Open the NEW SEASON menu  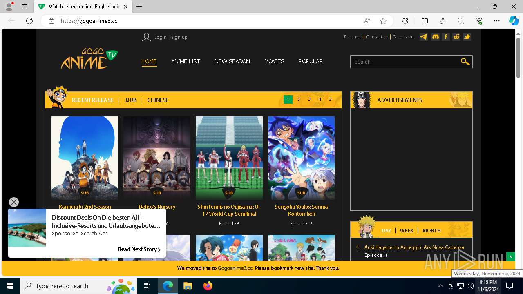coord(232,61)
